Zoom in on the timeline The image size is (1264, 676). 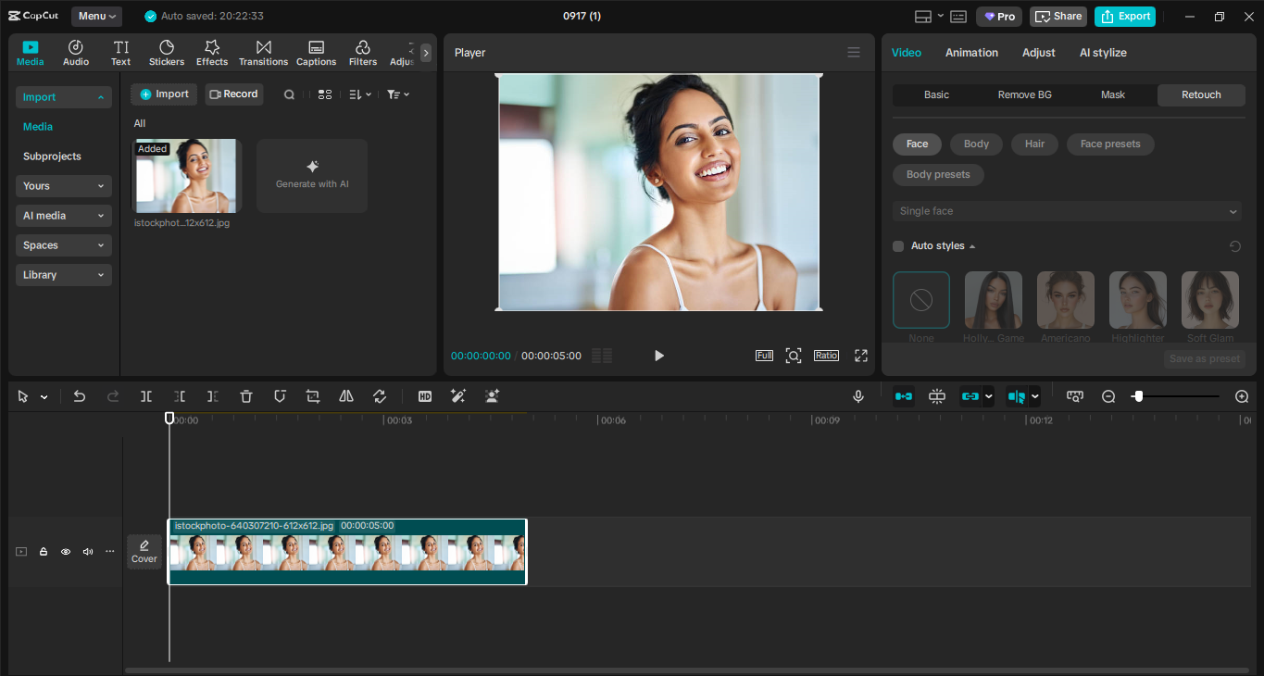pos(1241,395)
